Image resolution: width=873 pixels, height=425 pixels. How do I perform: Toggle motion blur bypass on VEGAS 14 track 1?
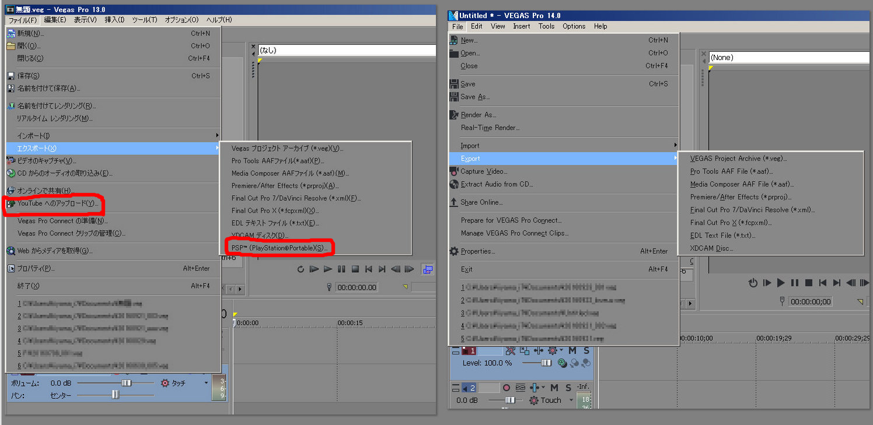511,350
